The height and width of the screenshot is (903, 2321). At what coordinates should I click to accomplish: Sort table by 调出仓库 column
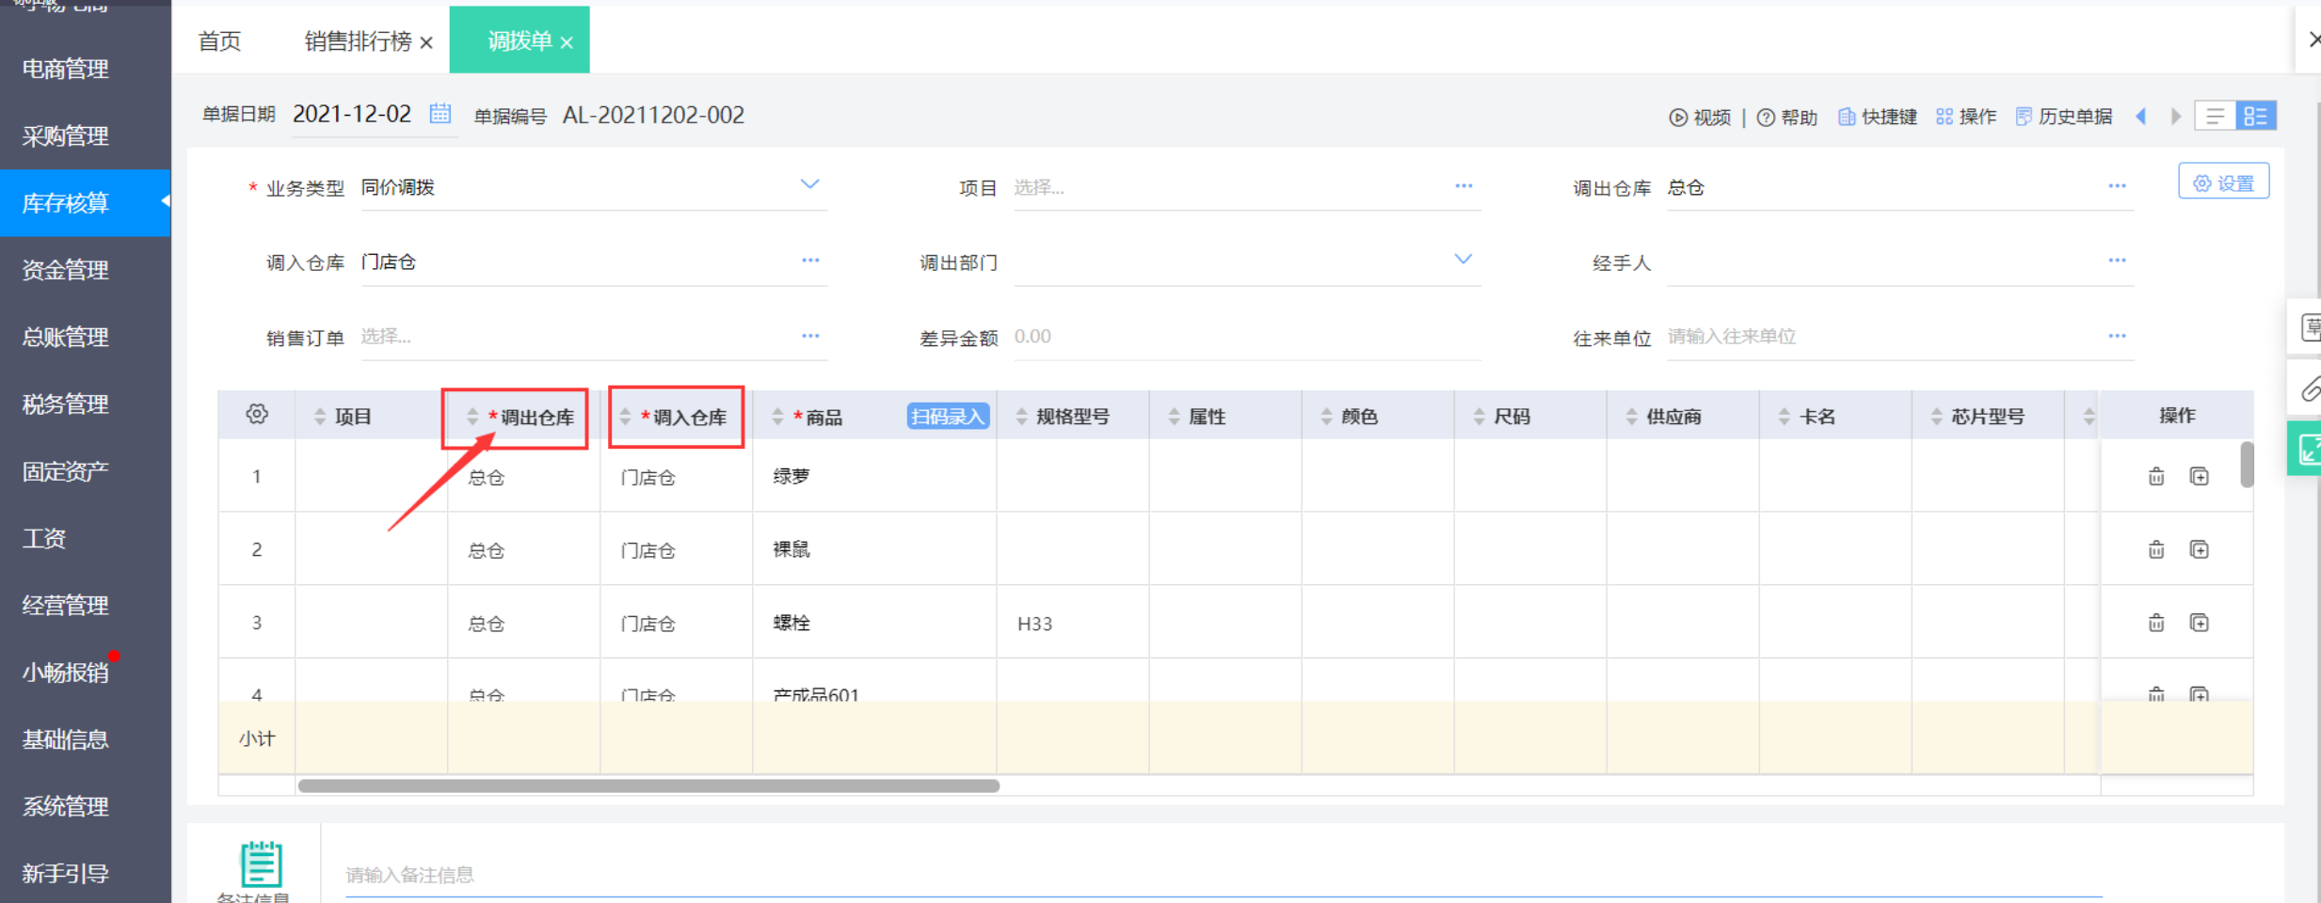coord(472,417)
